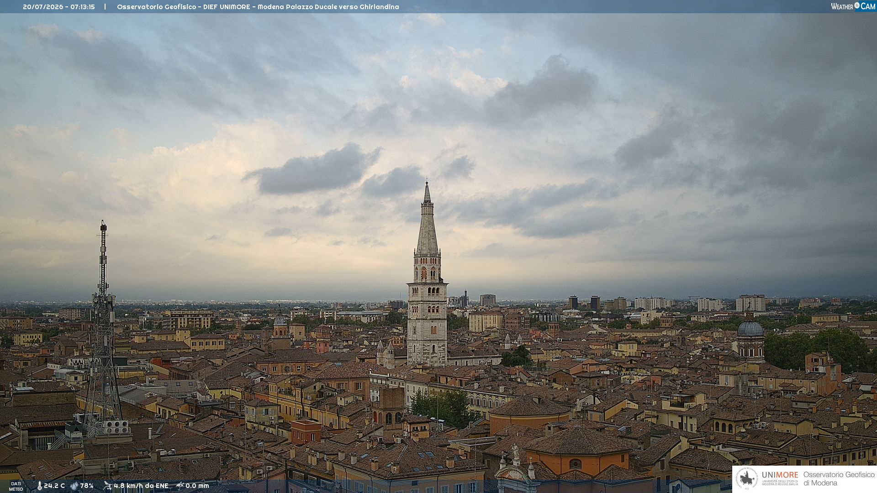Click the WeatherCam logo
This screenshot has height=493, width=877.
click(x=853, y=6)
